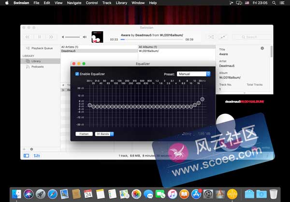Viewport: 290px width, 202px height.
Task: Open iTunes from the Dock
Action: 172,194
